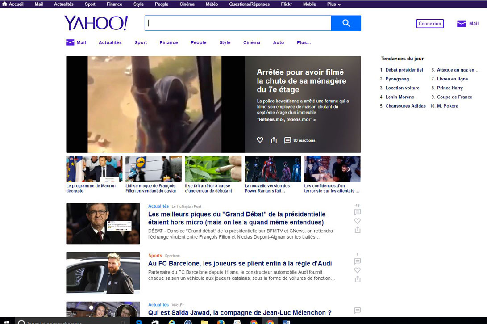Open trend Pyongyang

coord(397,79)
